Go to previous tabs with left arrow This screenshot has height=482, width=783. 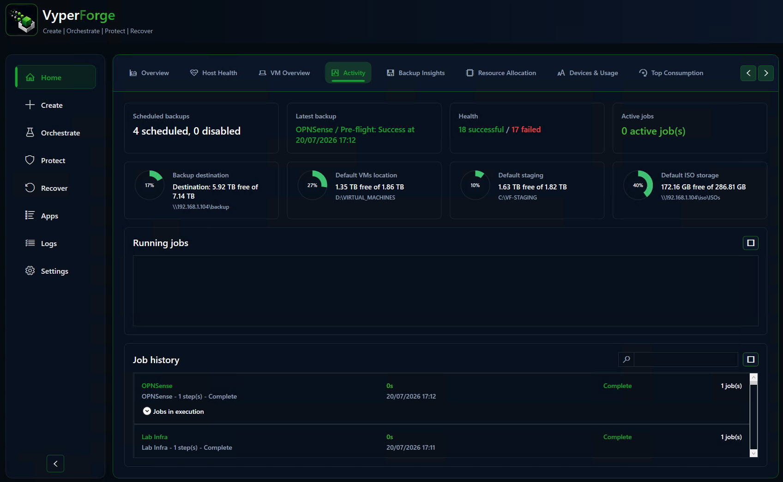pyautogui.click(x=748, y=73)
